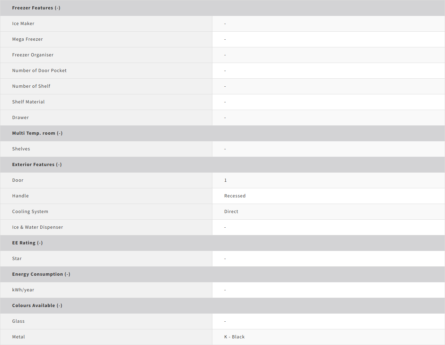The image size is (445, 345).
Task: Click the Drawer row label
Action: pos(21,118)
